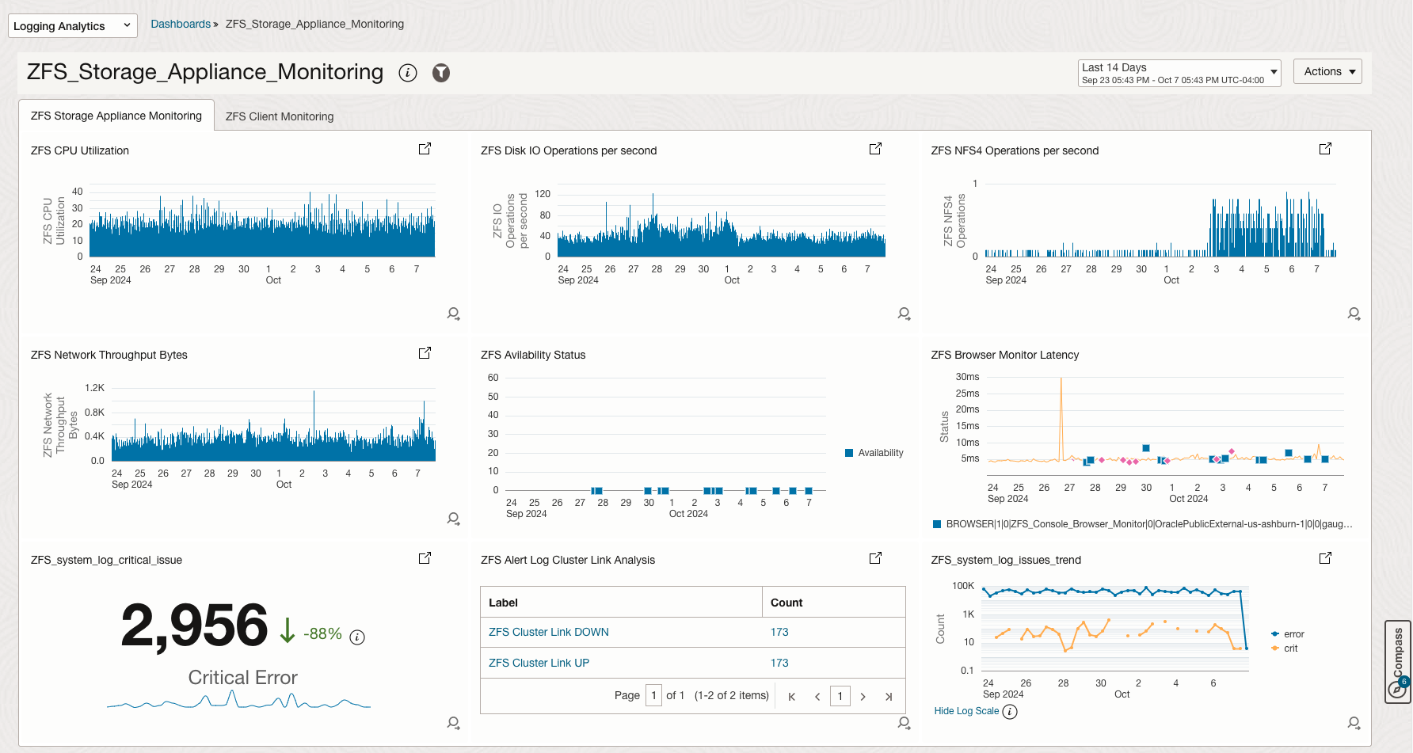
Task: Open the ZFS Cluster Link DOWN entry
Action: point(548,632)
